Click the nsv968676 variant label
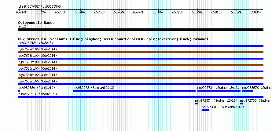 coord(257,88)
